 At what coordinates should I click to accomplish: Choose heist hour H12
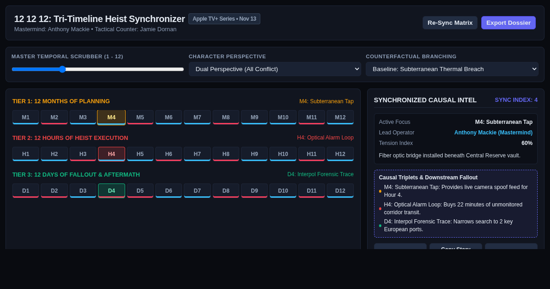tap(340, 154)
